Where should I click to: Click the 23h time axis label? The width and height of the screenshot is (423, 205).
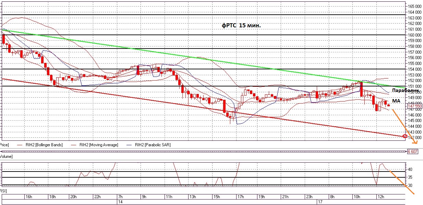point(309,197)
